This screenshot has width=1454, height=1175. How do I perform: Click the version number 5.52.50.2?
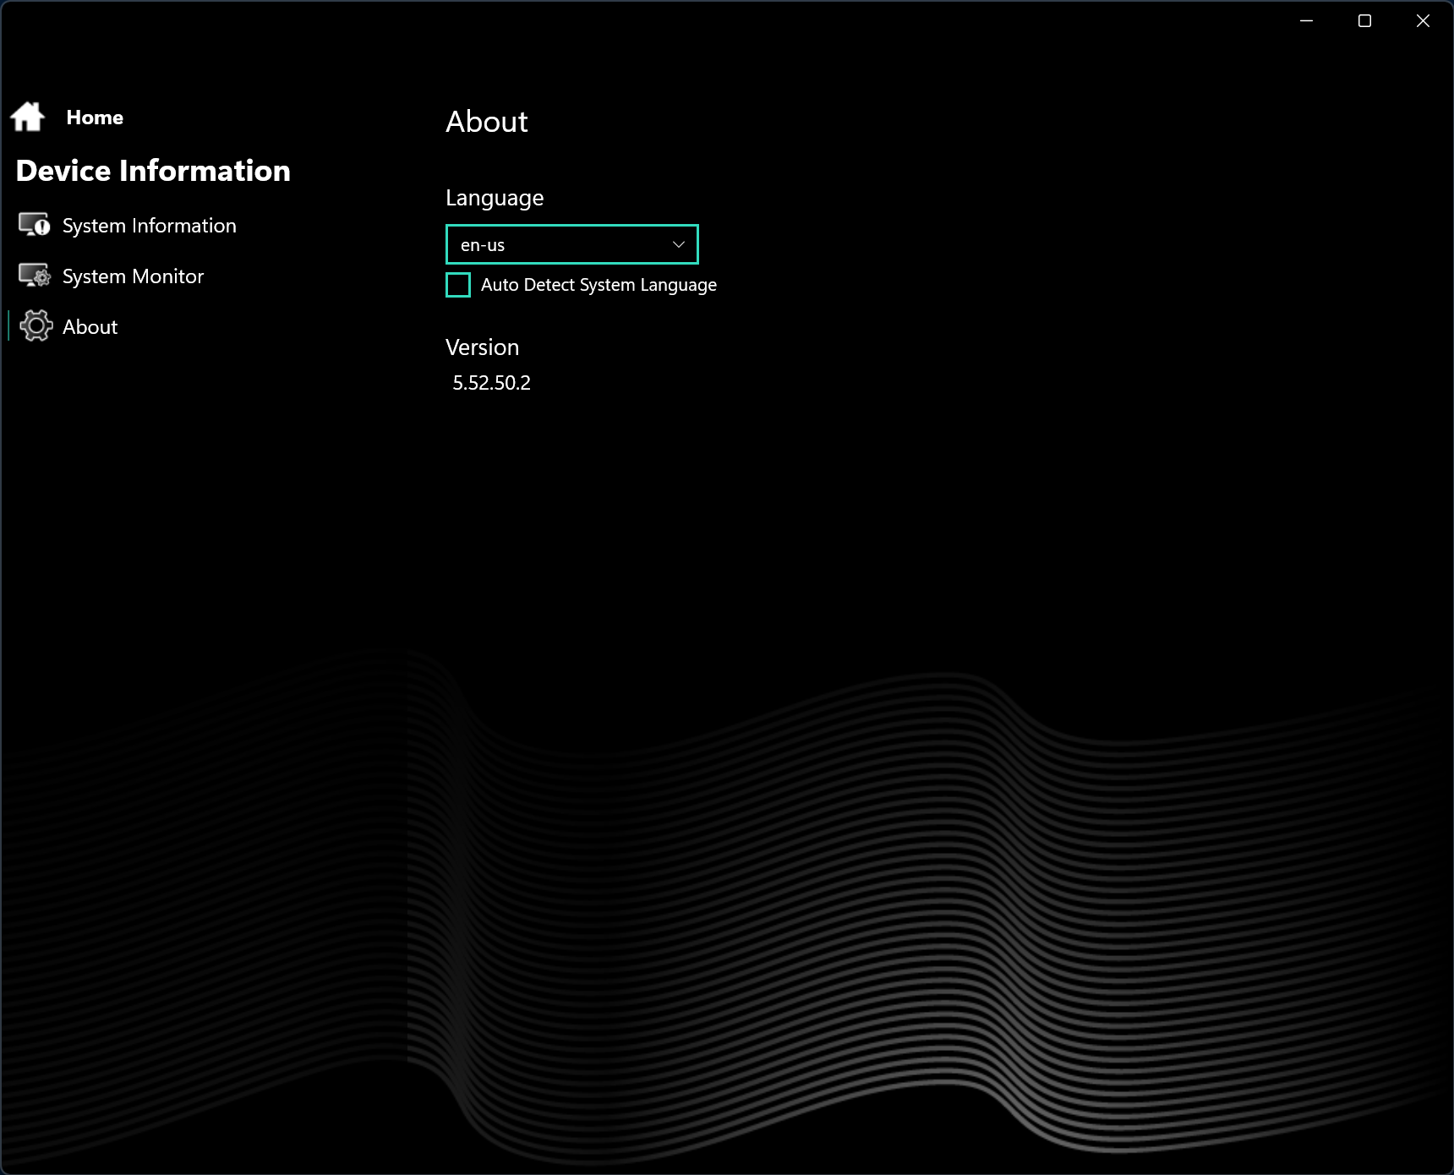pos(492,383)
